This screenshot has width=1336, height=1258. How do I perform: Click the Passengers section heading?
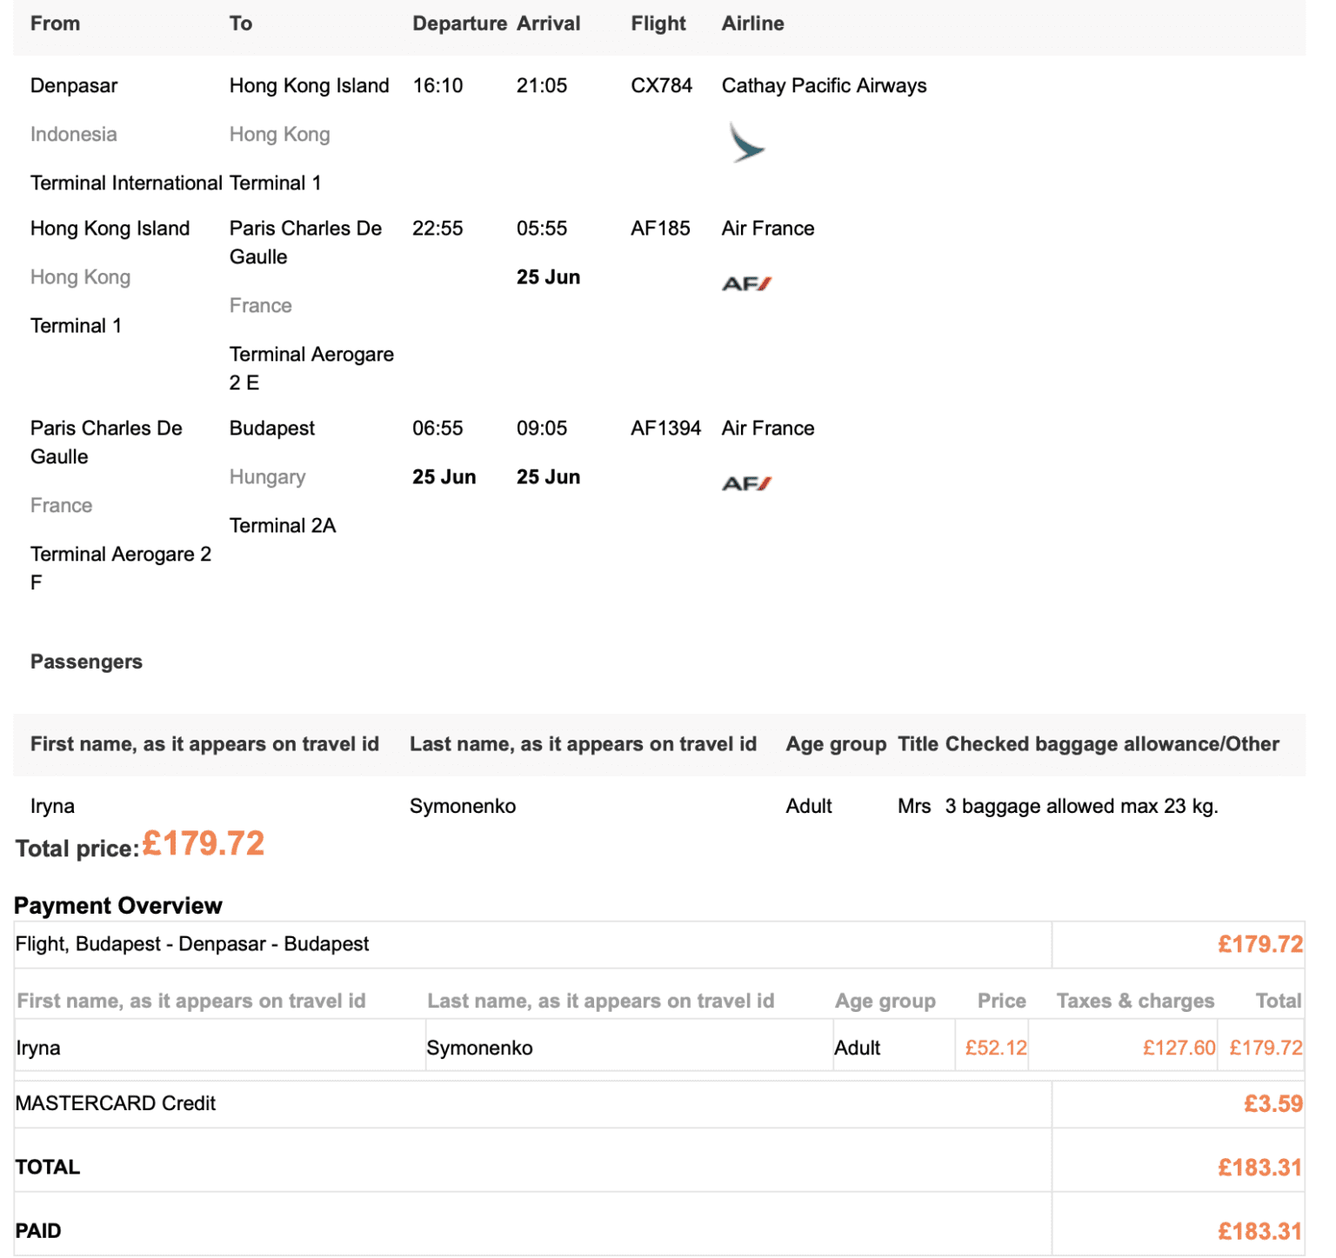(86, 661)
